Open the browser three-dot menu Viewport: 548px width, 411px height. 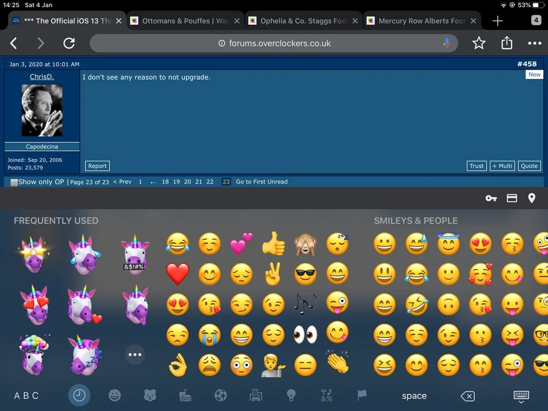(535, 43)
